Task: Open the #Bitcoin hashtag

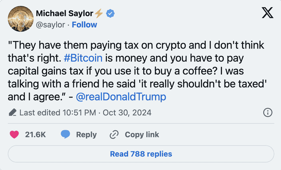Action: (83, 58)
